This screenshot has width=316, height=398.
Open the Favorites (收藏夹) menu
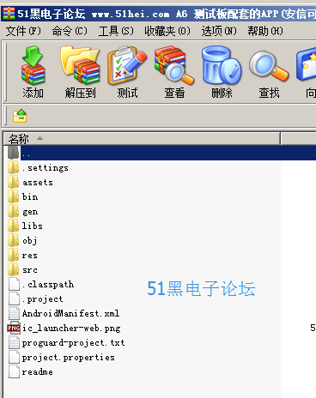click(x=167, y=31)
